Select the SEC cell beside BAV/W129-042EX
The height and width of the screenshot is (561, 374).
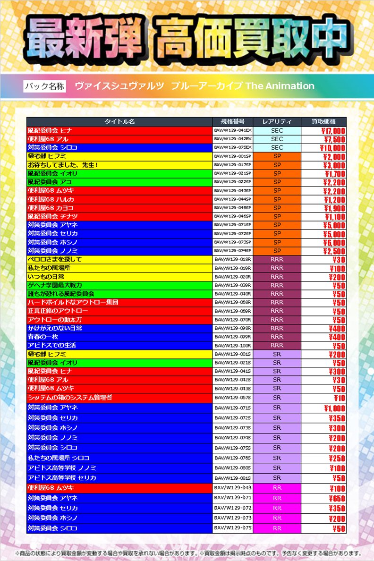[277, 139]
